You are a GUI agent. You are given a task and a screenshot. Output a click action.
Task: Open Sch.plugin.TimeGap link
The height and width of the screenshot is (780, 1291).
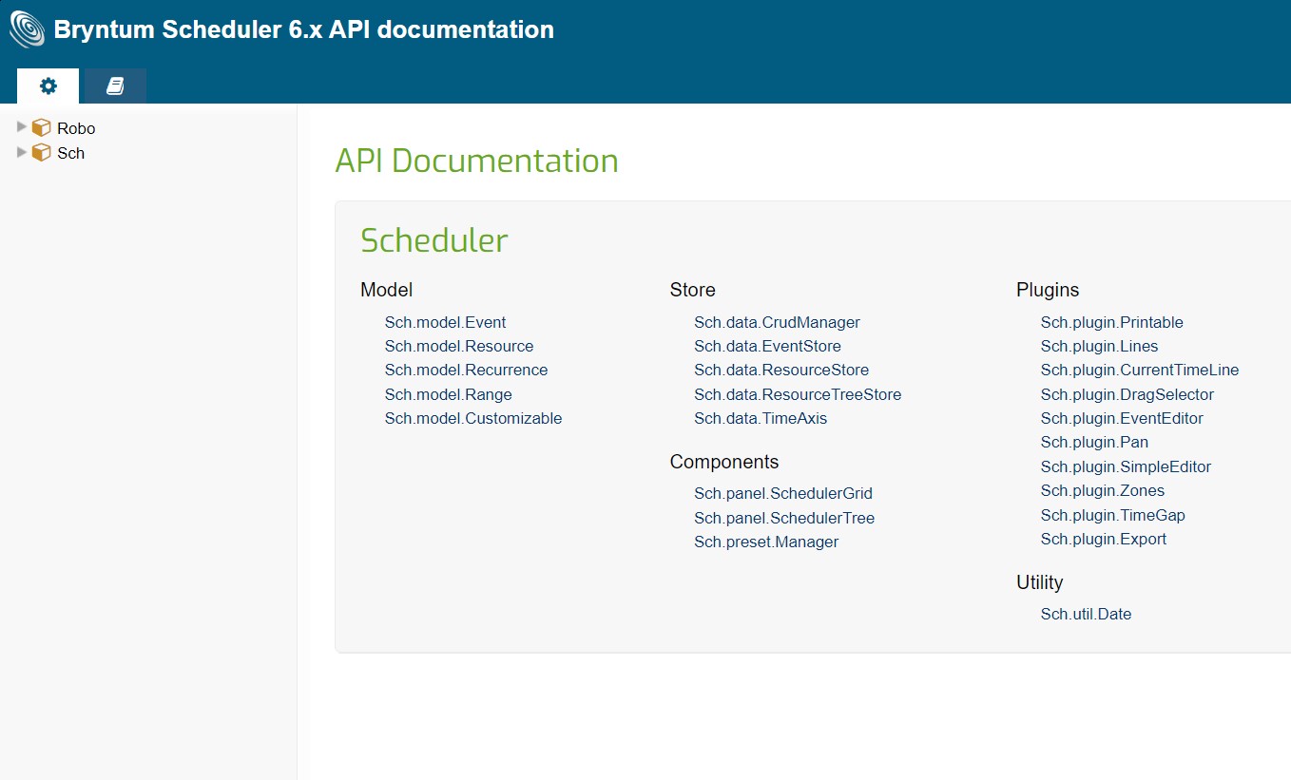point(1113,515)
